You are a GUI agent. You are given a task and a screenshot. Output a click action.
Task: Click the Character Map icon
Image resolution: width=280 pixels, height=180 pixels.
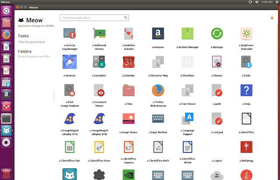tap(158, 62)
